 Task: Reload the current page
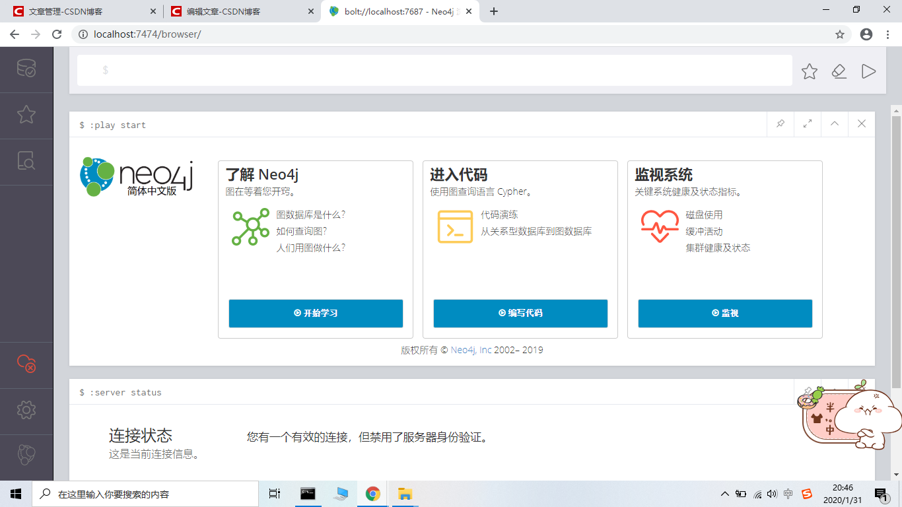pos(57,34)
